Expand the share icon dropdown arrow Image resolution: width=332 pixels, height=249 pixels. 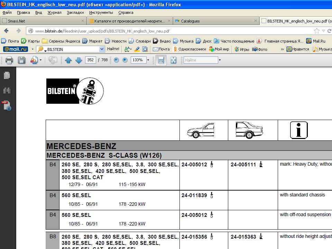pyautogui.click(x=40, y=60)
